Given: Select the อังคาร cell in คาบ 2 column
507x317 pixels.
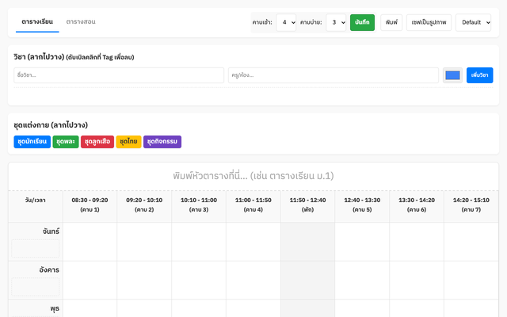Looking at the screenshot, I should [x=144, y=280].
